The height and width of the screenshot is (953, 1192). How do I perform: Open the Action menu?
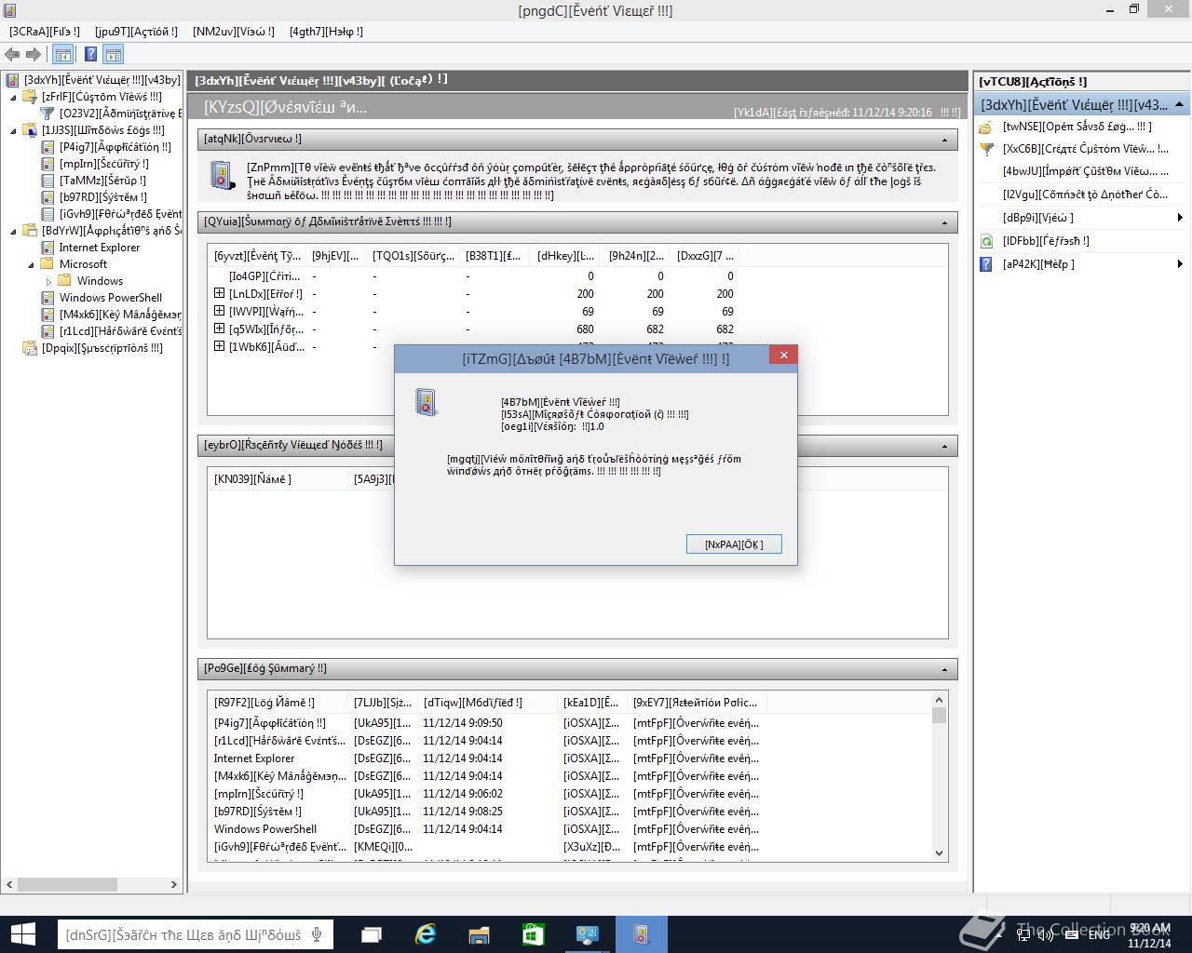[136, 31]
